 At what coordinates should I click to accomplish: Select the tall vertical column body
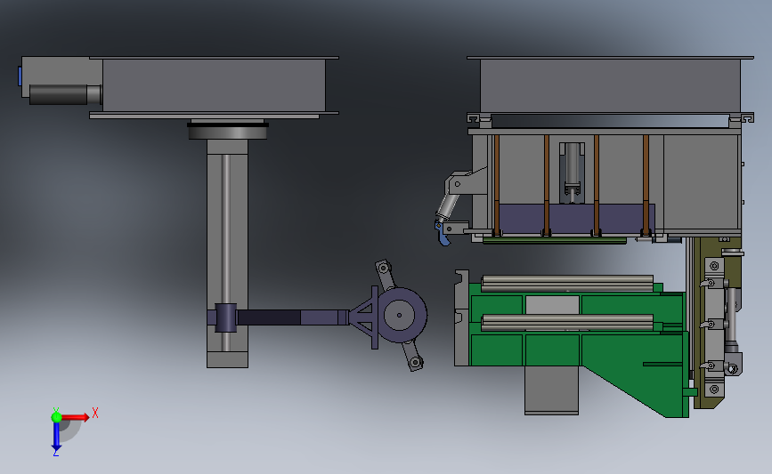tap(227, 253)
